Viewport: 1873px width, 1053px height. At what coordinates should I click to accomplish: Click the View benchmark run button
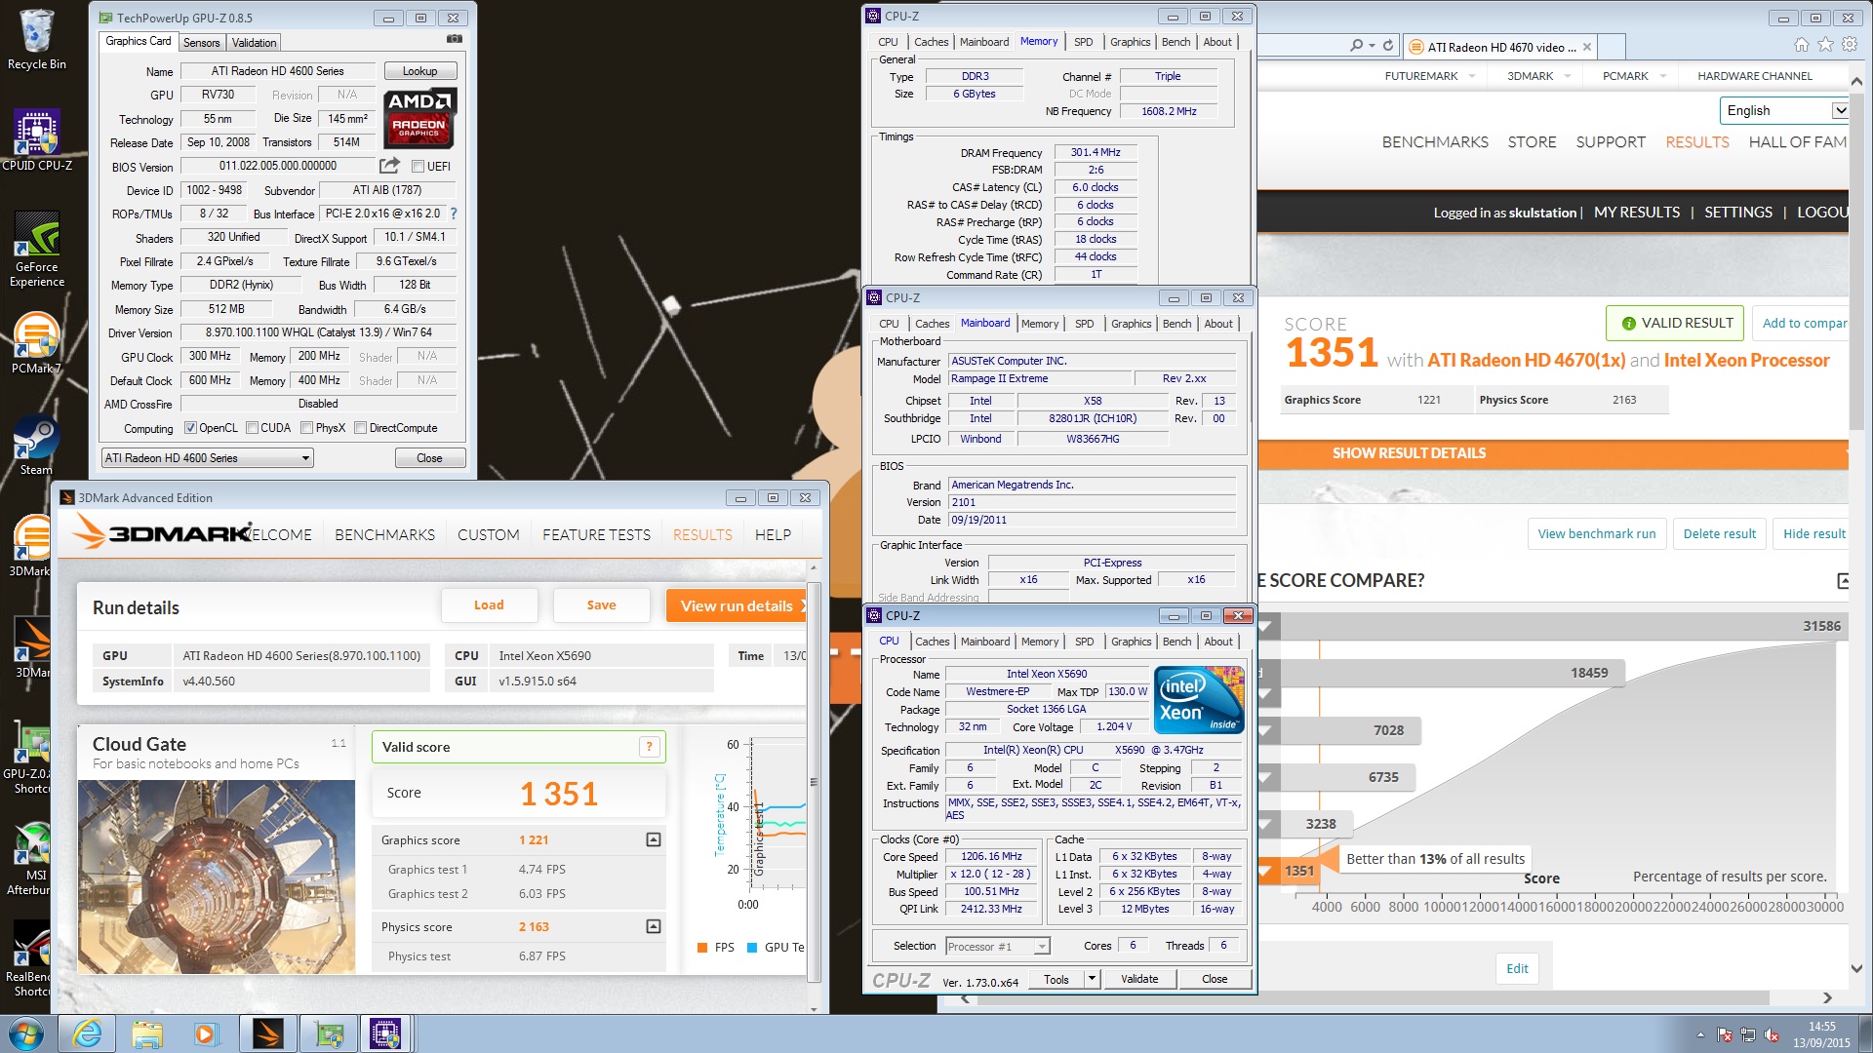point(1596,533)
